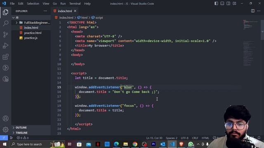Viewport: 264px width, 148px height.
Task: Open the View menu
Action: point(46,4)
